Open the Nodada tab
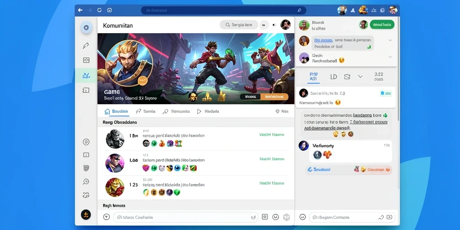 click(x=208, y=111)
